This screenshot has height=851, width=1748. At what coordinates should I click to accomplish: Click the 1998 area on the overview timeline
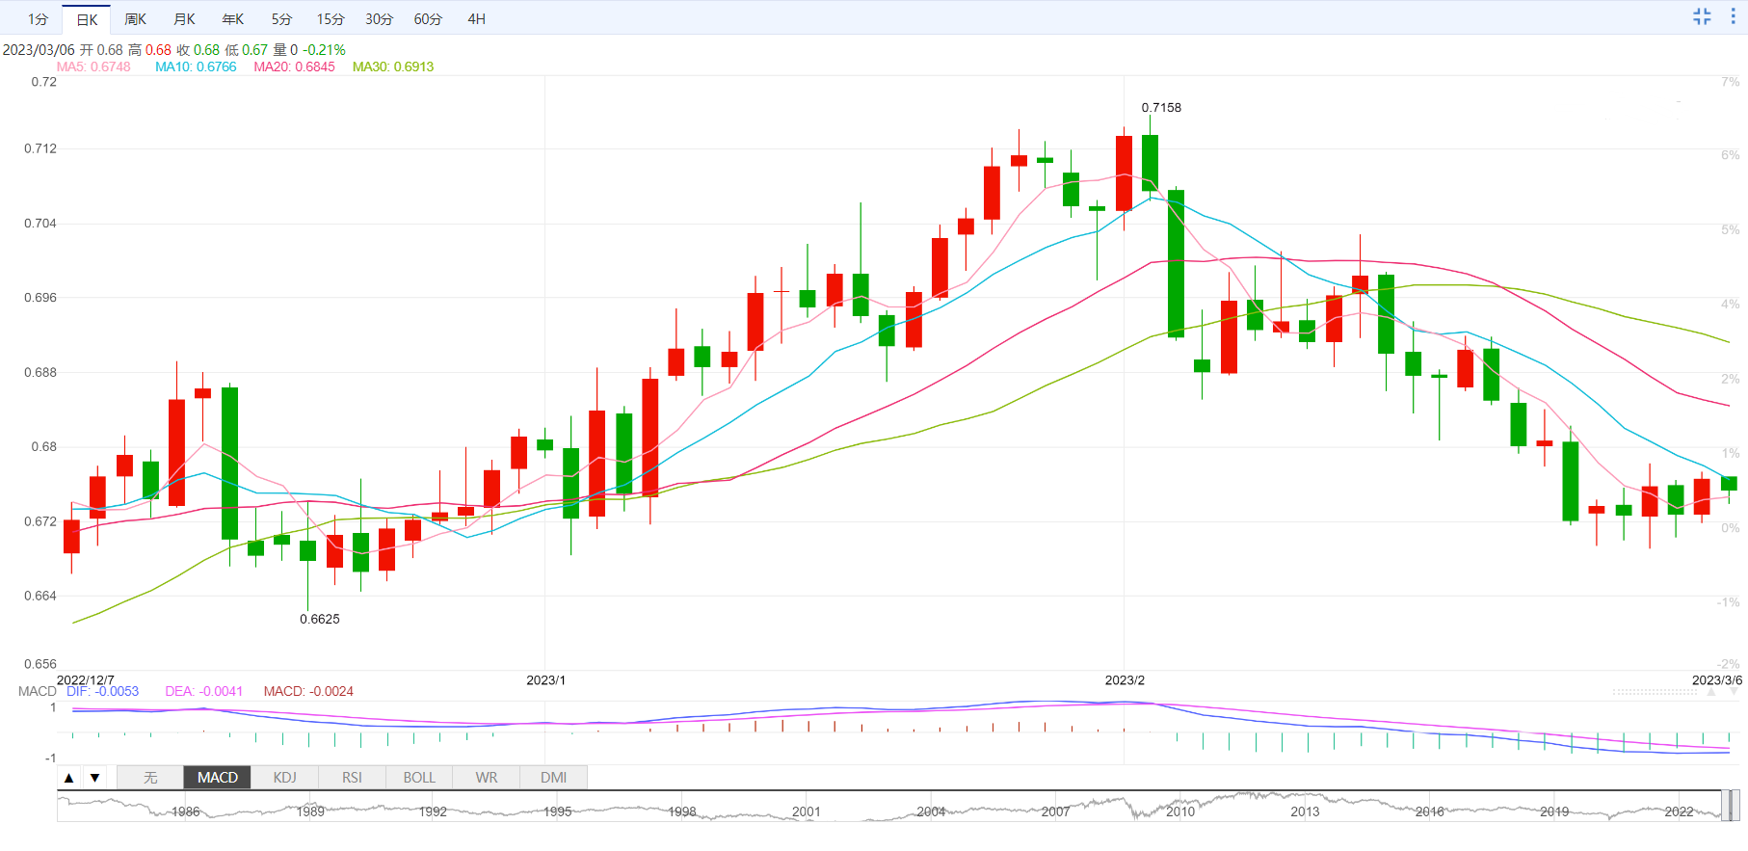click(x=682, y=811)
